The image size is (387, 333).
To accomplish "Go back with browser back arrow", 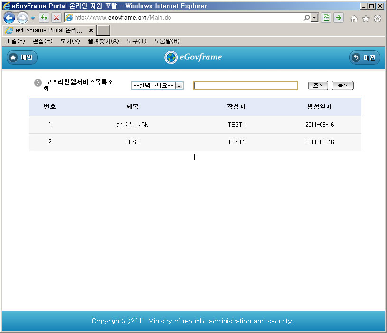I will pos(9,18).
